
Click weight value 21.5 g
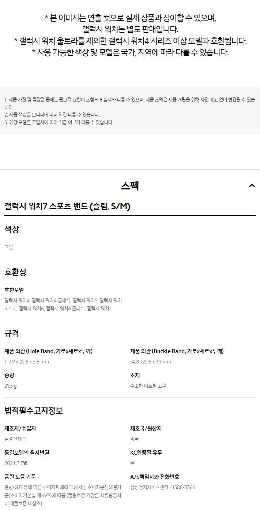coord(11,386)
